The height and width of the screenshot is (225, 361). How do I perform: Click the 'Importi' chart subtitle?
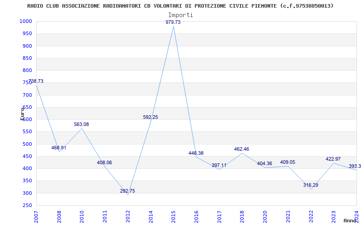pos(180,15)
